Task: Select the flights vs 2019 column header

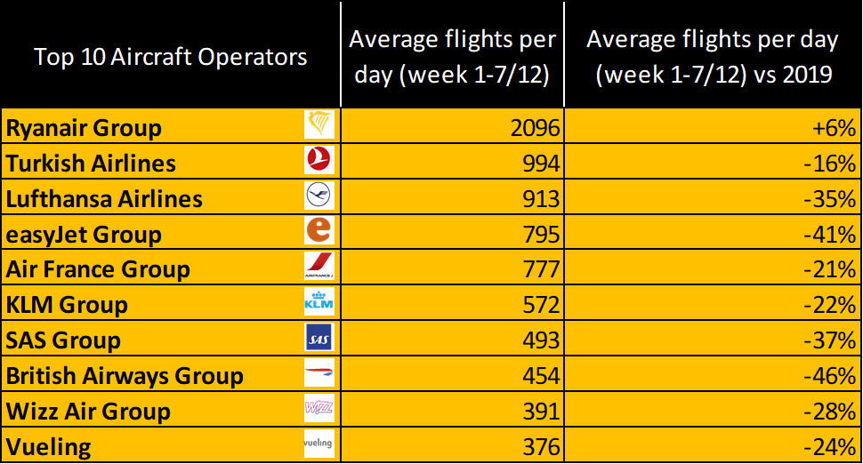Action: click(x=713, y=58)
